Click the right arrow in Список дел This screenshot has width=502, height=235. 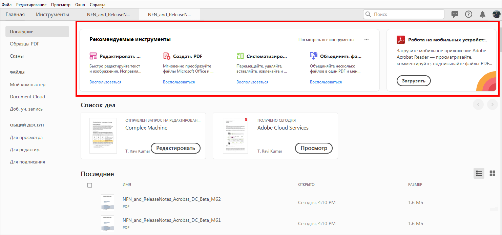tap(492, 104)
